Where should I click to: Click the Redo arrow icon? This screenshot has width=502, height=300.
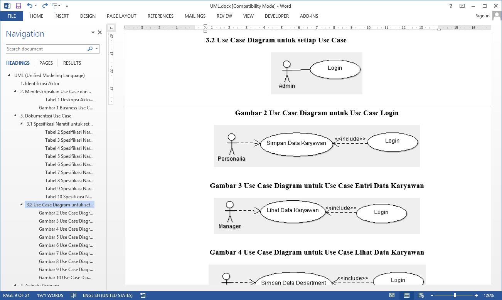pyautogui.click(x=45, y=6)
